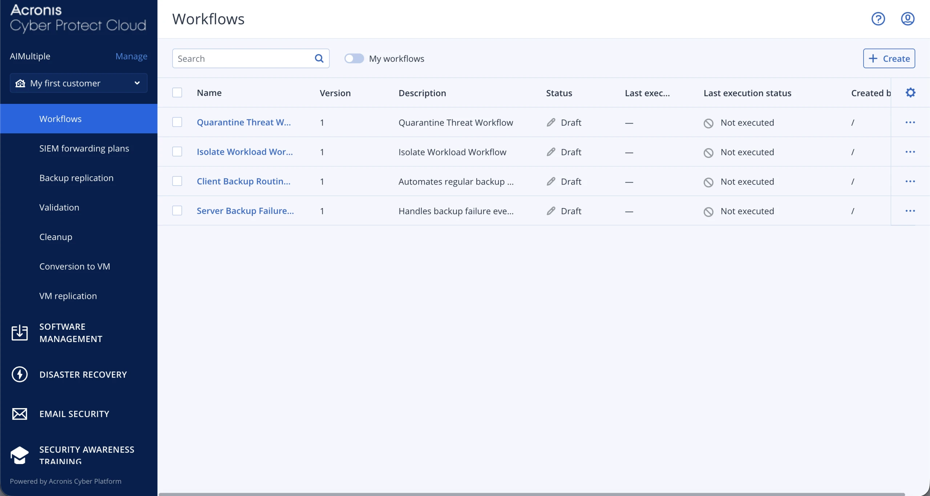Open more actions for Isolate Workload Workflow
The image size is (930, 496).
(910, 152)
